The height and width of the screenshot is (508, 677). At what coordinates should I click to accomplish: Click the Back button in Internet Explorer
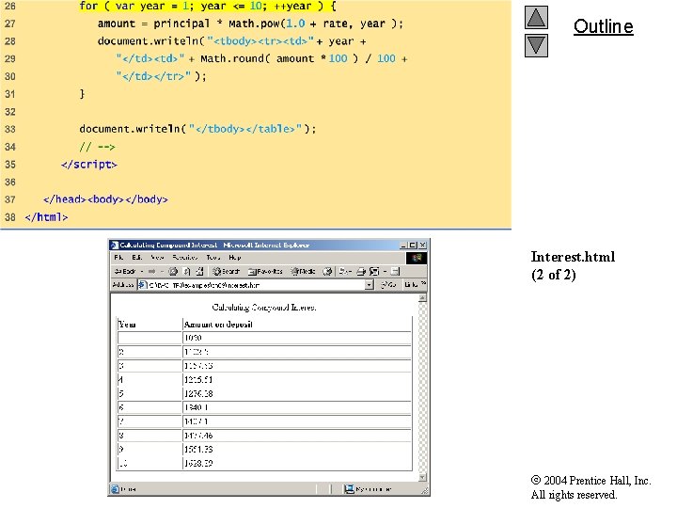[x=125, y=271]
